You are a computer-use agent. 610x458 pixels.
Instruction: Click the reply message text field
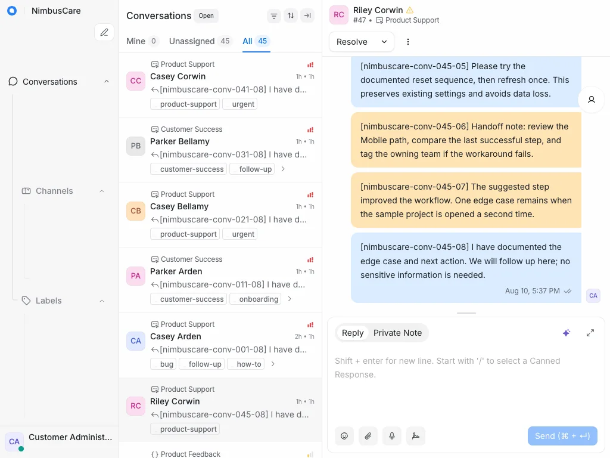coord(466,367)
